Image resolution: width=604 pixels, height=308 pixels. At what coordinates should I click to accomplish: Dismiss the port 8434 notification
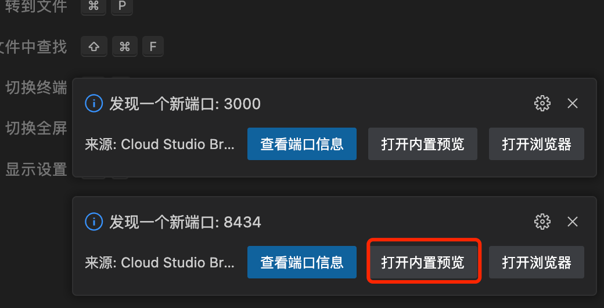(x=573, y=222)
